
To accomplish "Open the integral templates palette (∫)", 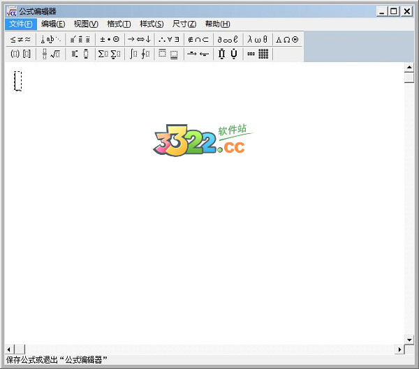I will point(139,54).
